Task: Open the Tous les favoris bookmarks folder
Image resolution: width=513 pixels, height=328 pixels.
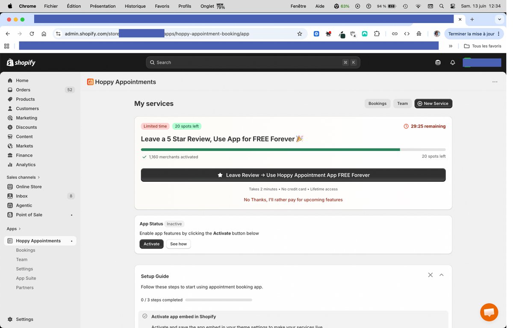Action: tap(483, 46)
